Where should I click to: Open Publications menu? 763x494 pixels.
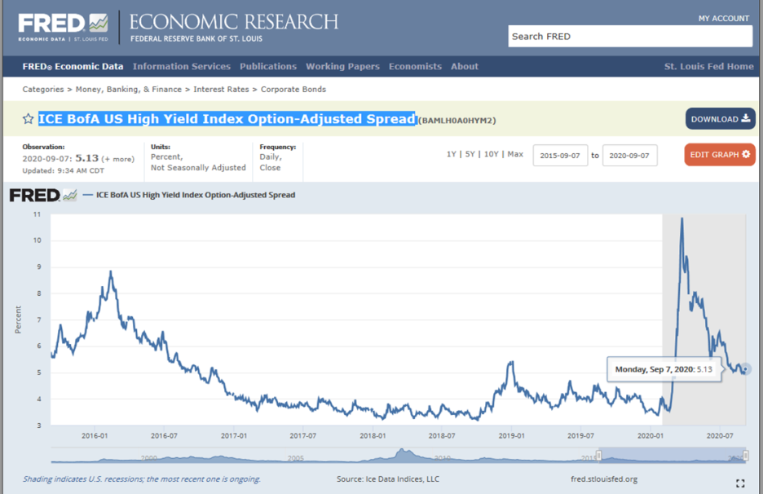pos(268,67)
